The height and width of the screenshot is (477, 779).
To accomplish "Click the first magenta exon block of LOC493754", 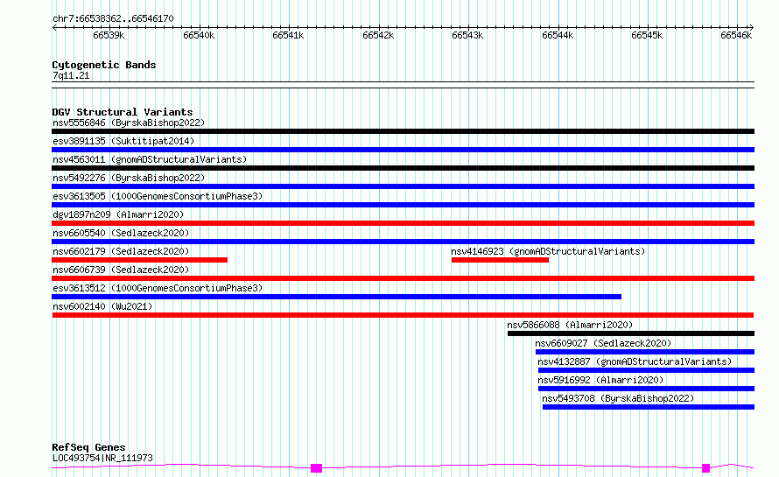I will [317, 468].
